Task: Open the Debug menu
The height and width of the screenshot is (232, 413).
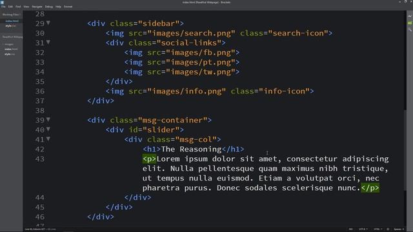Action: pyautogui.click(x=49, y=6)
